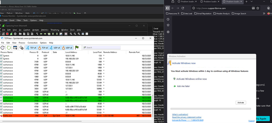
Task: Open Wireshark capture options icon
Action: pos(15,34)
